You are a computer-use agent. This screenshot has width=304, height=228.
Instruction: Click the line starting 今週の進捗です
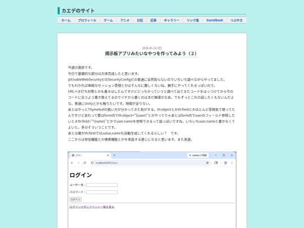pyautogui.click(x=81, y=68)
